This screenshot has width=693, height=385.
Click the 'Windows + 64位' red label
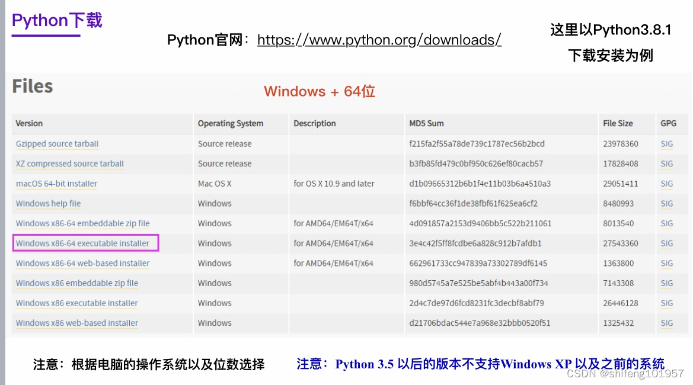[320, 91]
